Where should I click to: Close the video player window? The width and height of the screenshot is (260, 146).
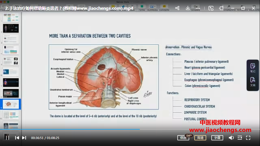tap(254, 8)
